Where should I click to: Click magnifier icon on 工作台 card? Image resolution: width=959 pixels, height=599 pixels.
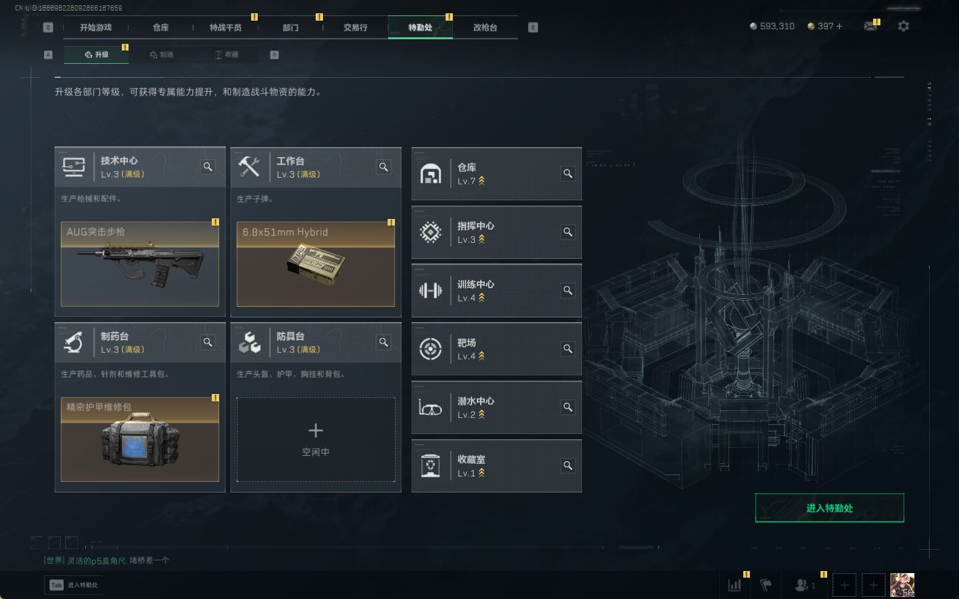pyautogui.click(x=384, y=167)
